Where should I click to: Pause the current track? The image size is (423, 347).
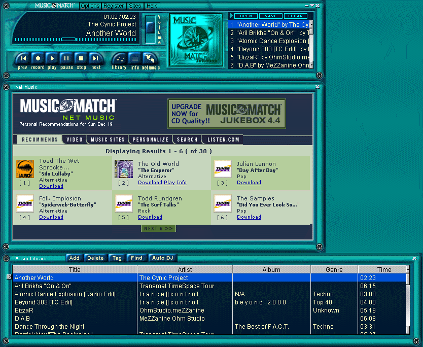click(66, 58)
